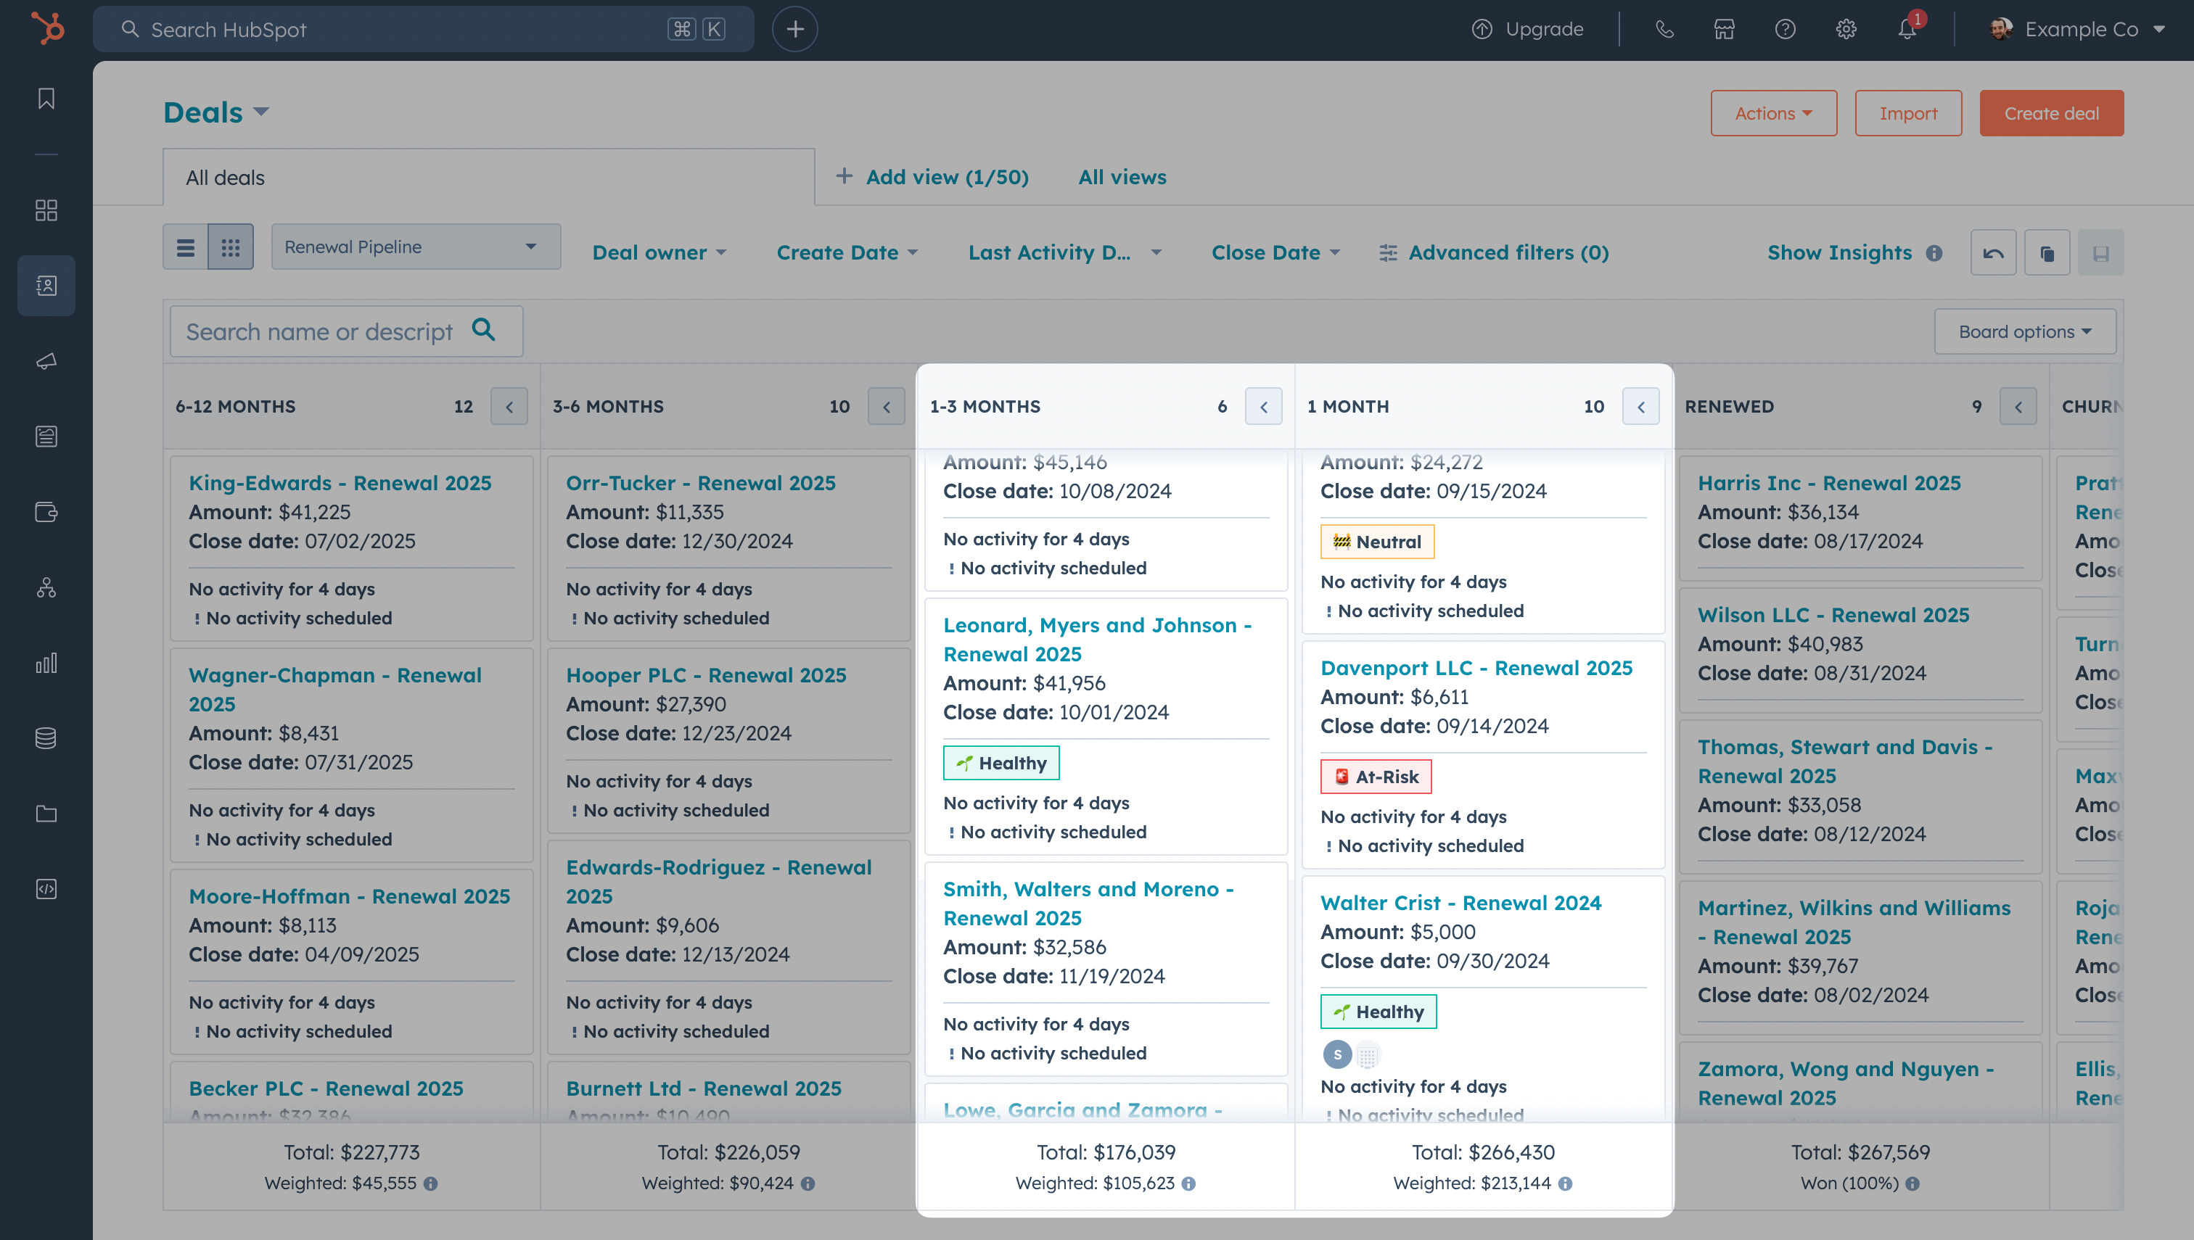Click the clone view copy icon
This screenshot has height=1240, width=2194.
coord(2047,252)
